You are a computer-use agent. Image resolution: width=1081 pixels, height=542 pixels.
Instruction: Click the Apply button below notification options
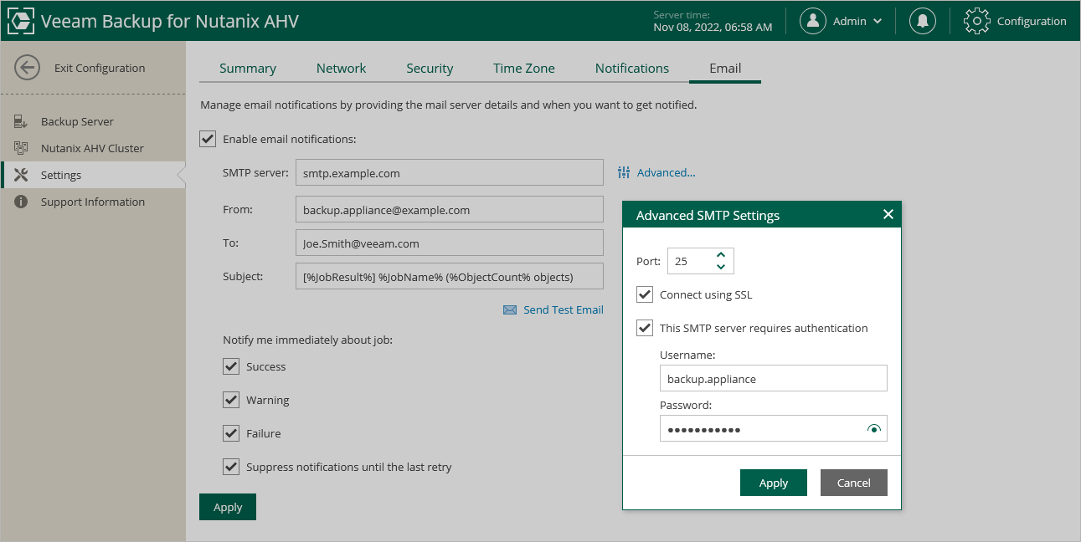click(228, 507)
